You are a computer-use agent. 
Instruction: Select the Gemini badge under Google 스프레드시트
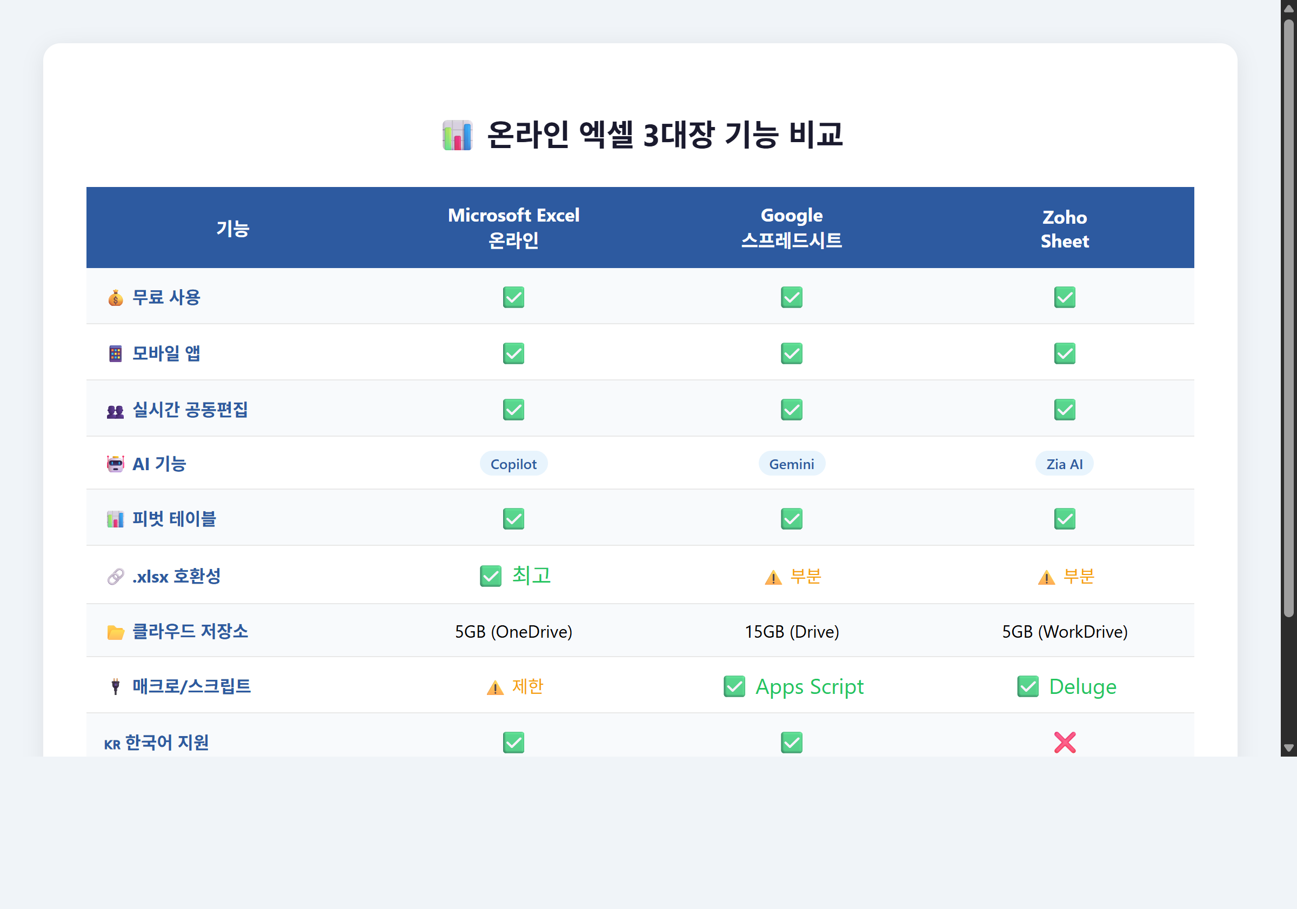791,463
